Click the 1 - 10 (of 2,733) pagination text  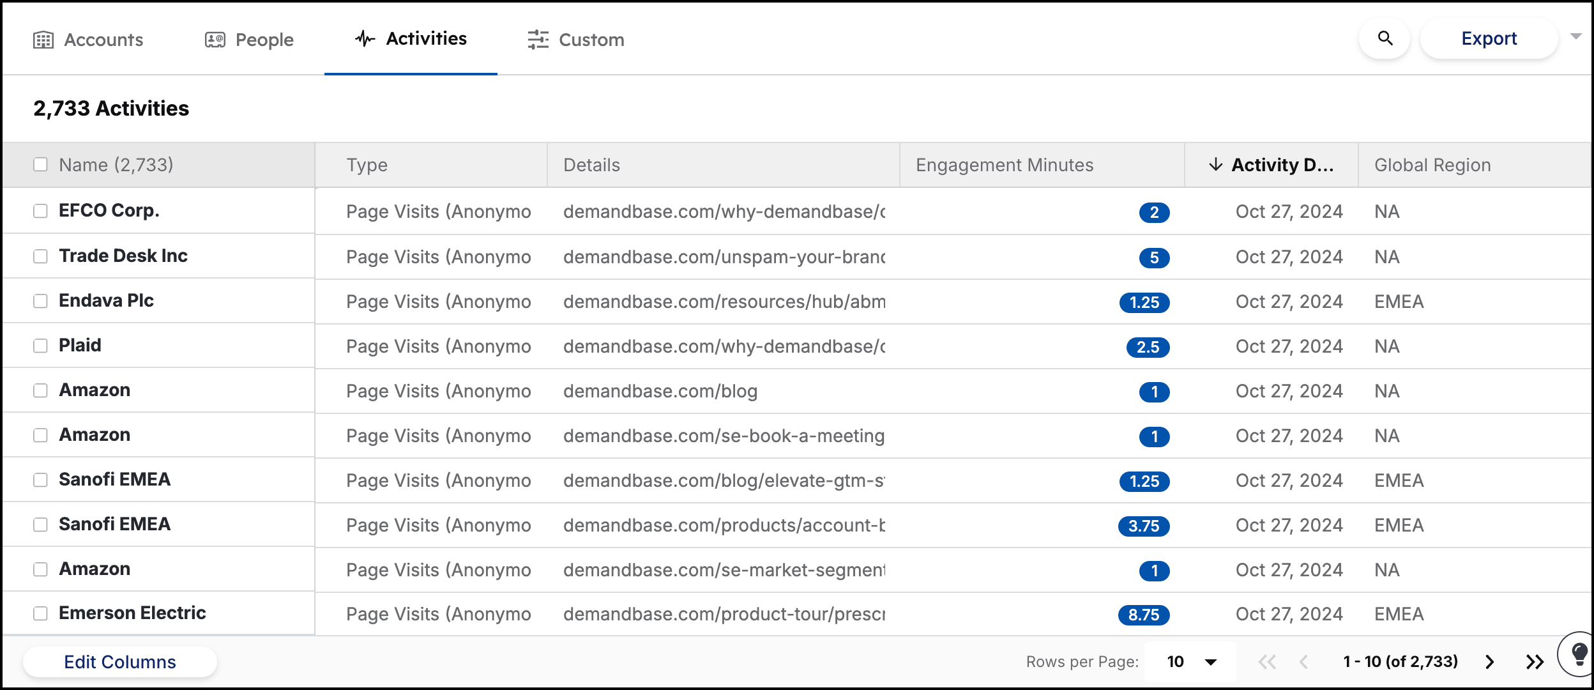1400,662
